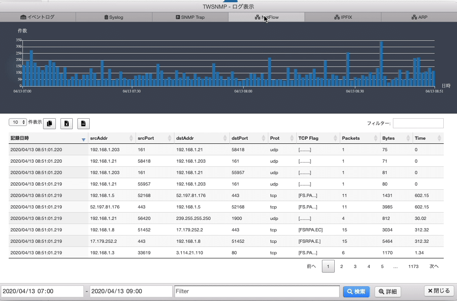Image resolution: width=457 pixels, height=301 pixels.
Task: Switch to the NetFlow tab
Action: coord(266,16)
